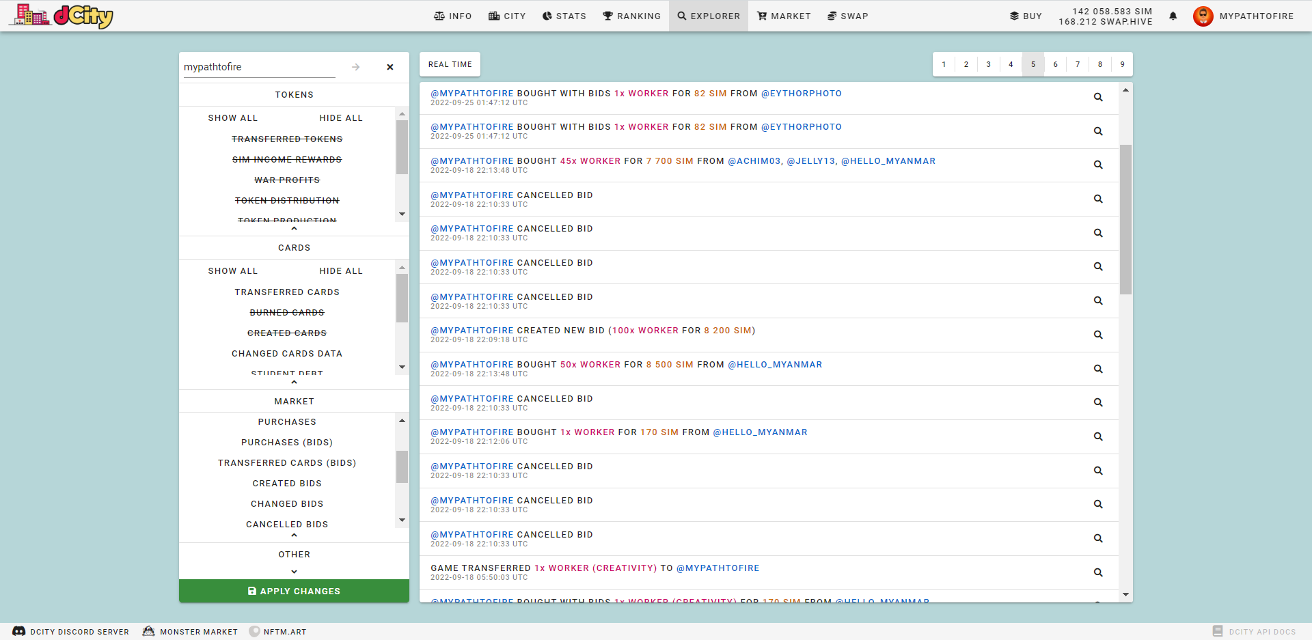Open the EXPLORER page
This screenshot has height=640, width=1312.
coord(709,16)
